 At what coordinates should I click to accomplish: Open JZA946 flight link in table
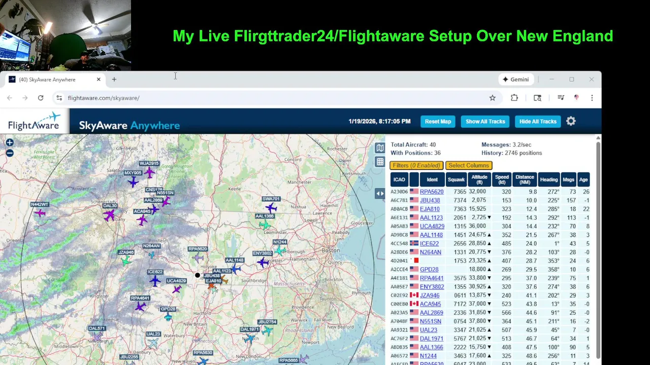pyautogui.click(x=430, y=295)
